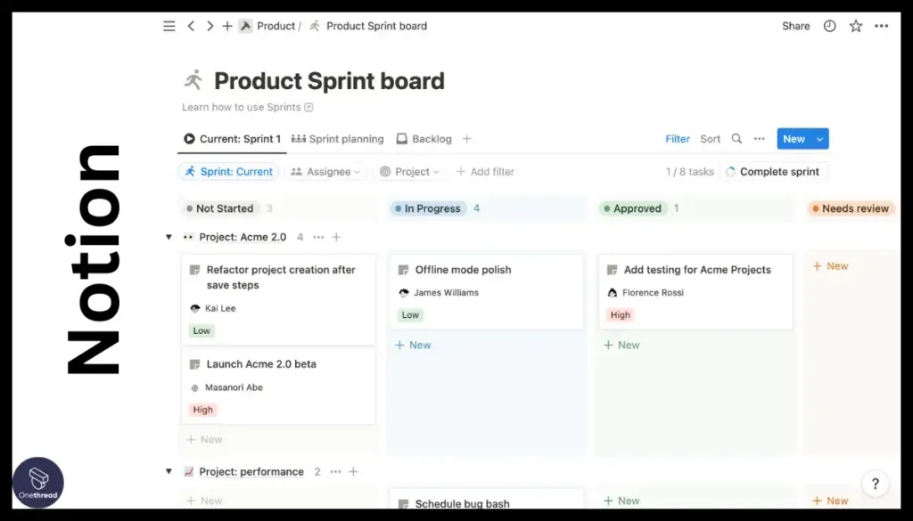Open the Filter option
This screenshot has width=913, height=521.
pos(678,139)
